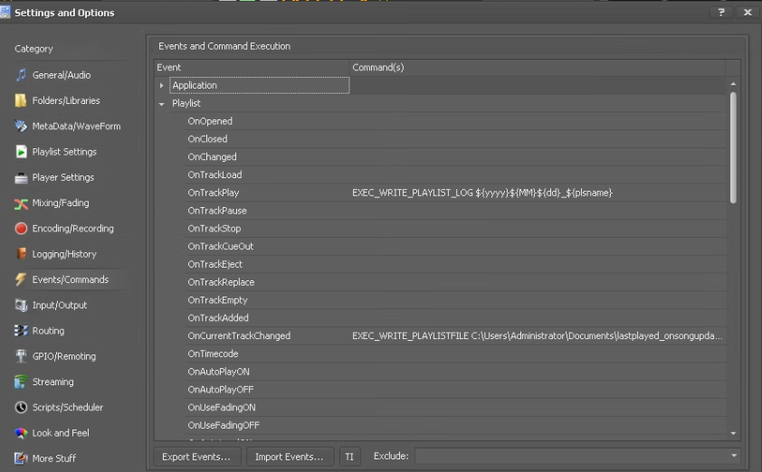Viewport: 762px width, 472px height.
Task: Click the General/Audio music note icon
Action: point(21,75)
